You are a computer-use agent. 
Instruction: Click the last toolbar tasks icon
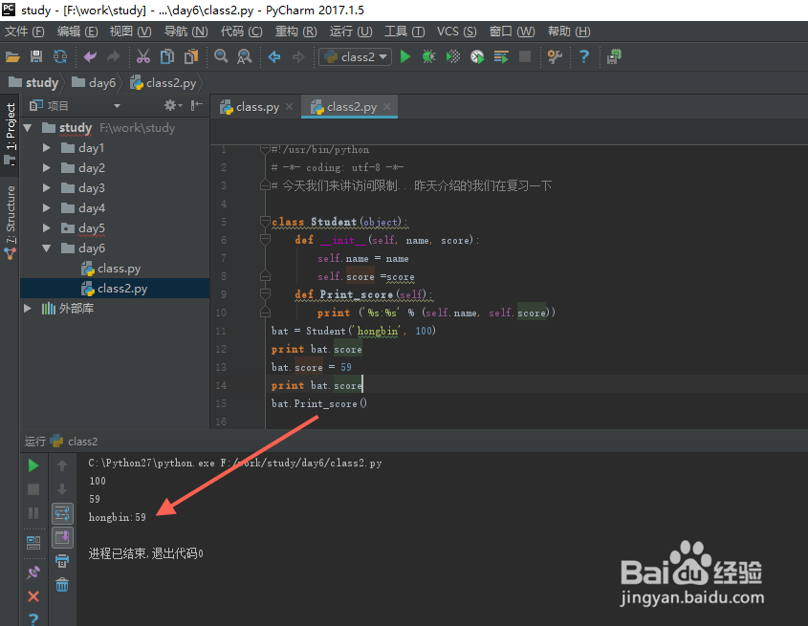[614, 56]
